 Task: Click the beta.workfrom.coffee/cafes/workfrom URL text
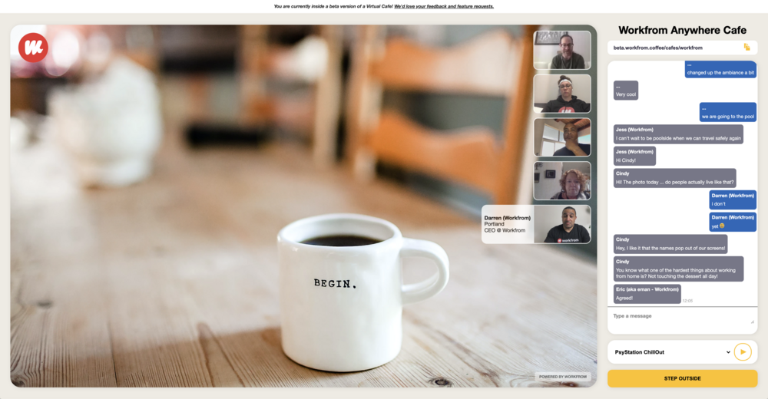[658, 48]
